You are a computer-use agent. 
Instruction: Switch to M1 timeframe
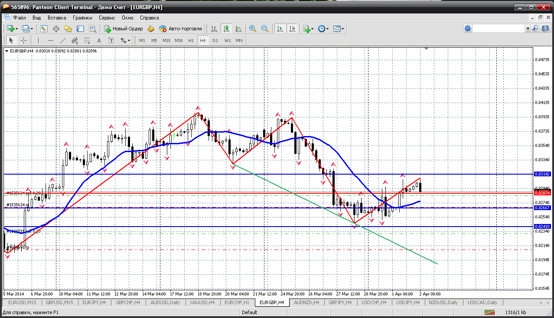tap(142, 40)
